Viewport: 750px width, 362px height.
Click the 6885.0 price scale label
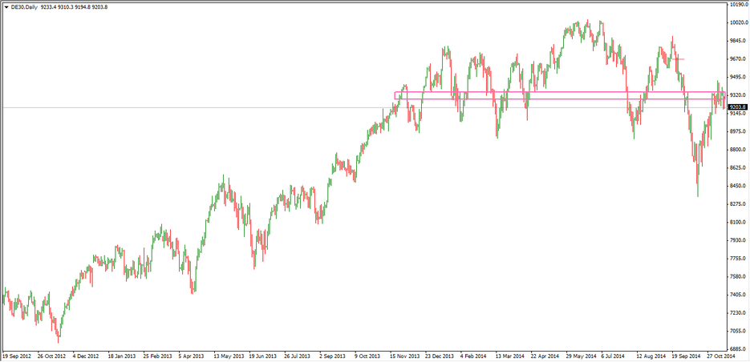[738, 349]
